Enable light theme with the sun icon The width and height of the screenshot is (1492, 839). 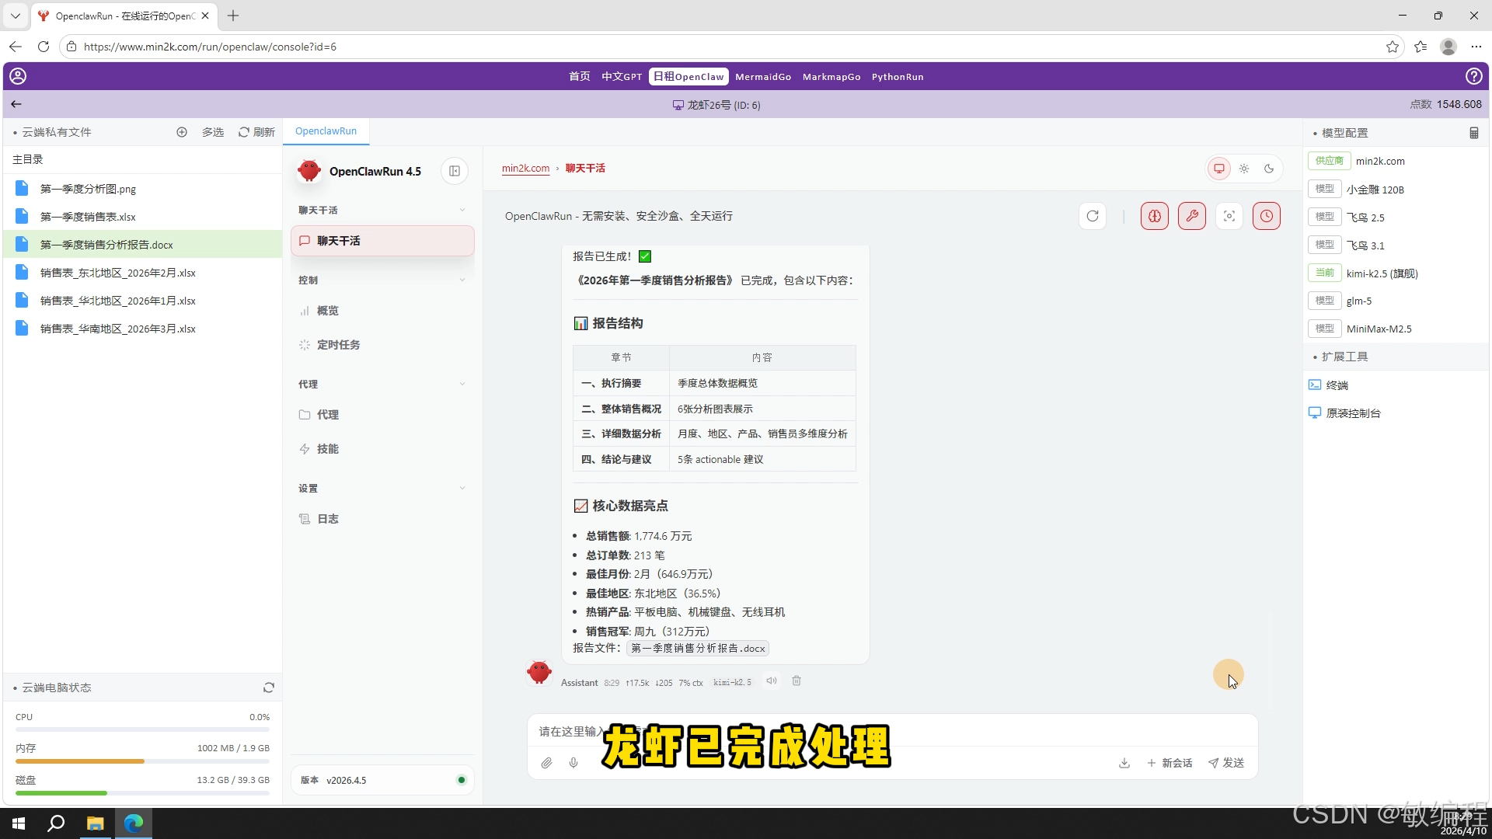pyautogui.click(x=1244, y=169)
